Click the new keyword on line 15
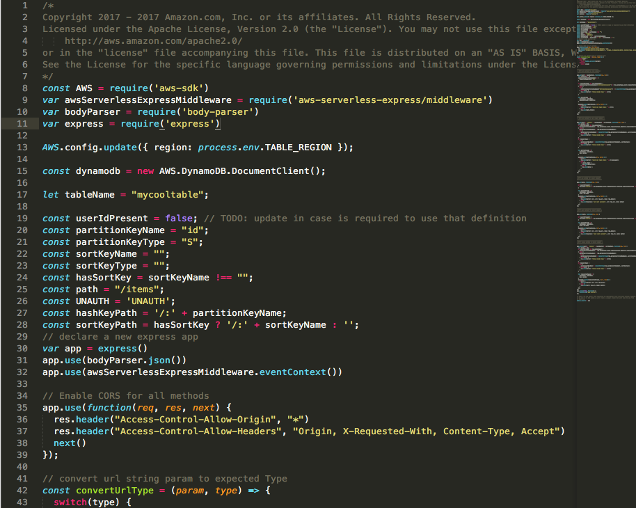The image size is (636, 508). coord(145,171)
